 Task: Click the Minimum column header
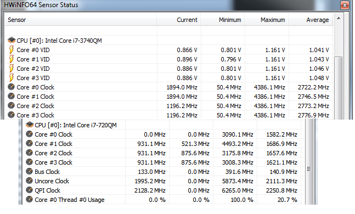coord(222,20)
